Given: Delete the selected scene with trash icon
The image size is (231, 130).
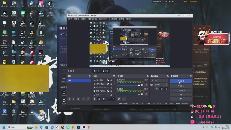Looking at the screenshot, I should 74,99.
